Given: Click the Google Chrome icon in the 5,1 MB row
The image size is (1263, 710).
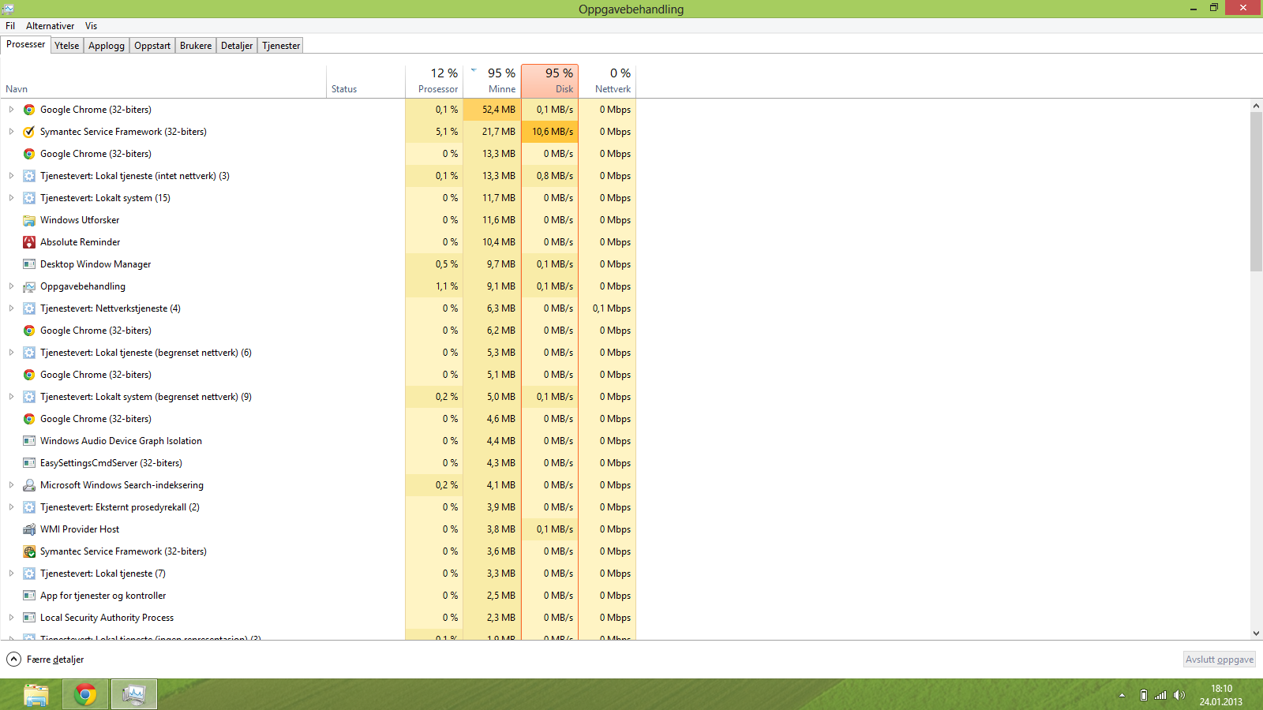Looking at the screenshot, I should pos(29,375).
